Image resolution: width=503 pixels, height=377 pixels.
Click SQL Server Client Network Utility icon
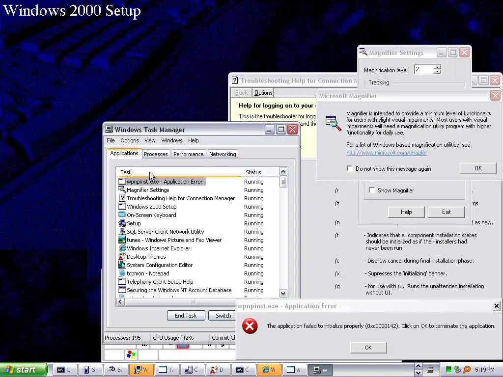(x=122, y=232)
